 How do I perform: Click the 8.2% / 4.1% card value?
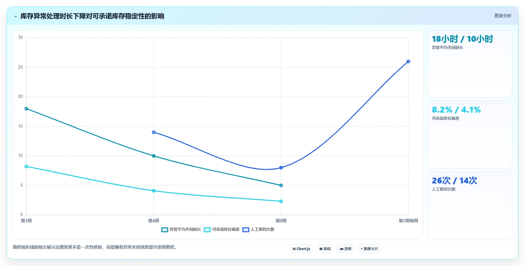coord(456,110)
